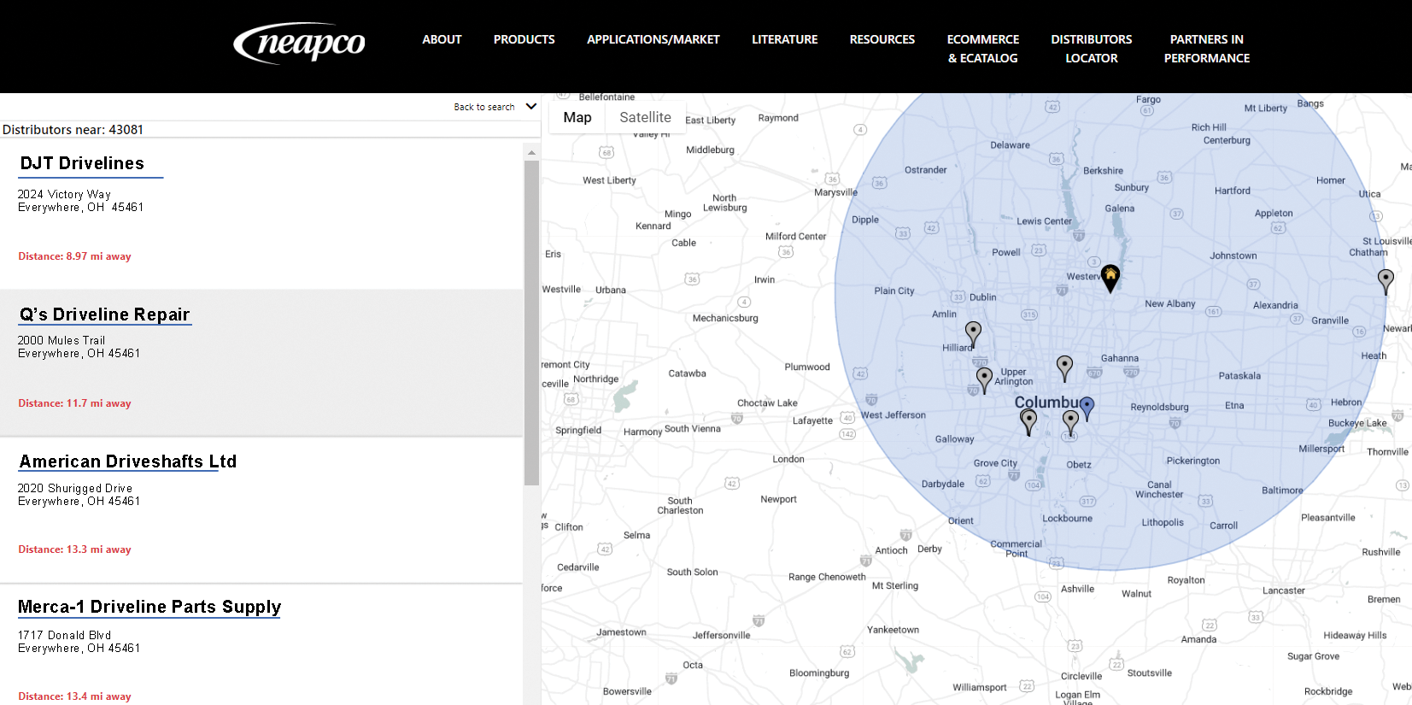Click the list scrollbar up arrow

point(531,152)
